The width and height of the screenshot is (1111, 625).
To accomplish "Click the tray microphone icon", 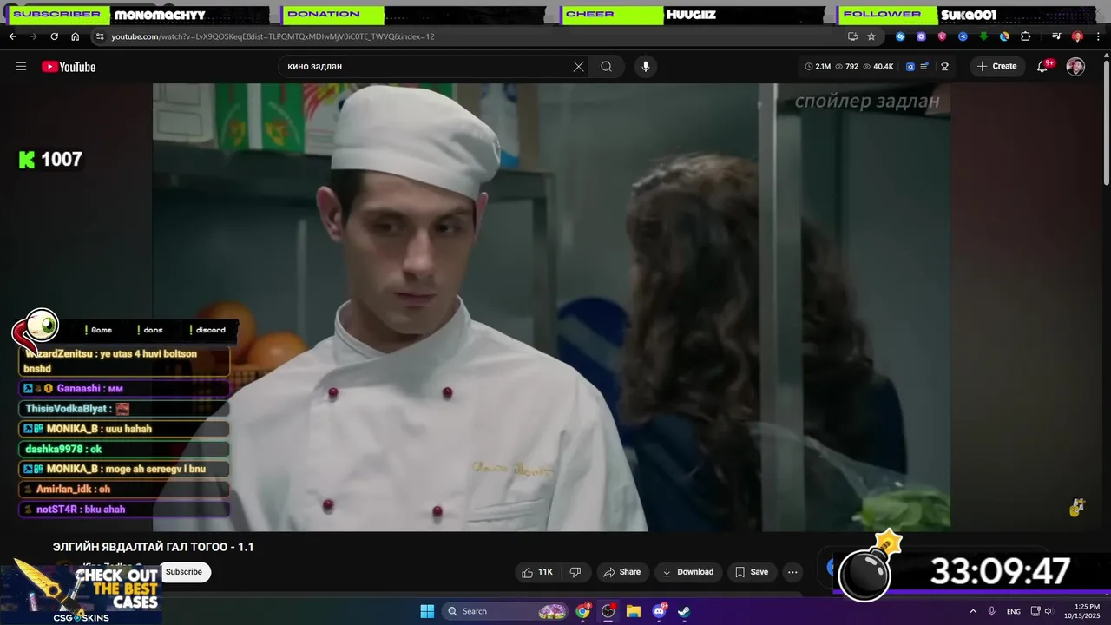I will coord(992,611).
